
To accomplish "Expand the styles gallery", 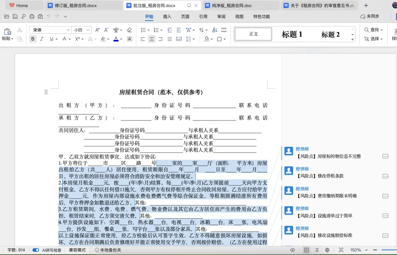I will [x=353, y=39].
